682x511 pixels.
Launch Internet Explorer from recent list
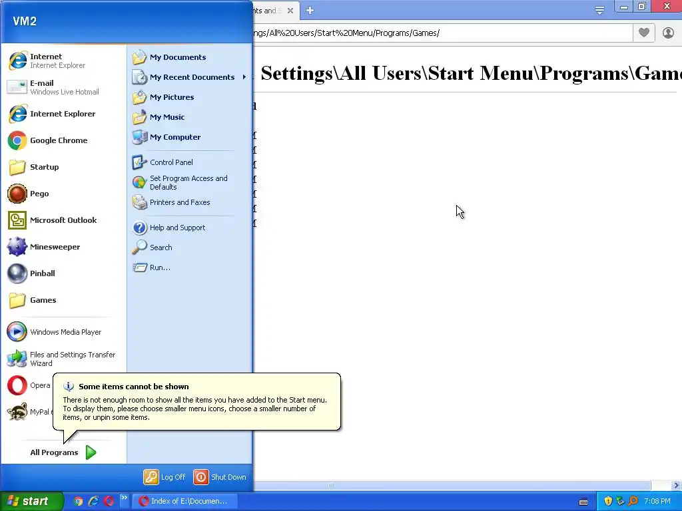pos(63,114)
